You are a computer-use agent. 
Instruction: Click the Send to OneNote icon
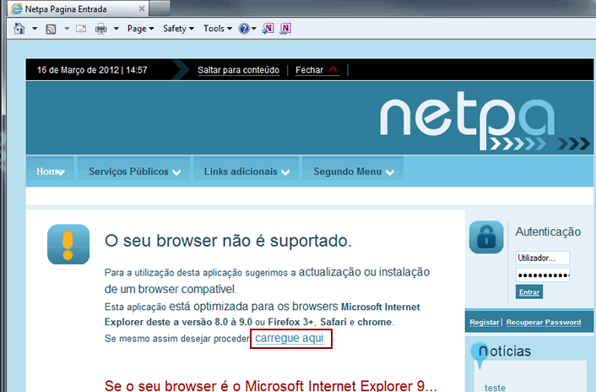click(x=268, y=29)
